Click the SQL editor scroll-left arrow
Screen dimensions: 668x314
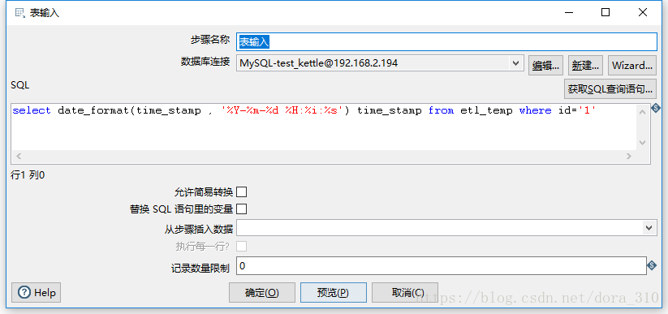tap(19, 157)
